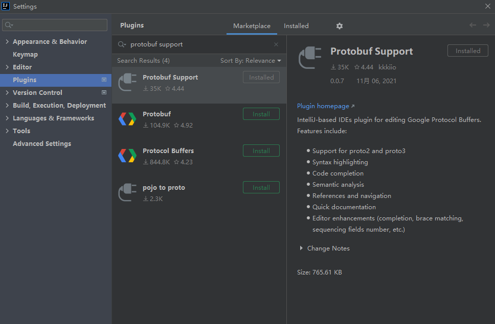Click the pojo to proto plug icon
The width and height of the screenshot is (495, 324).
127,192
